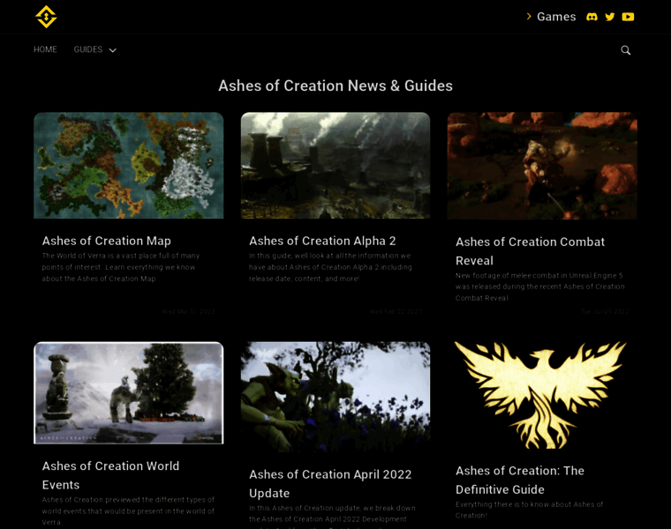Click the Ashes of Creation World Events title

click(x=111, y=475)
